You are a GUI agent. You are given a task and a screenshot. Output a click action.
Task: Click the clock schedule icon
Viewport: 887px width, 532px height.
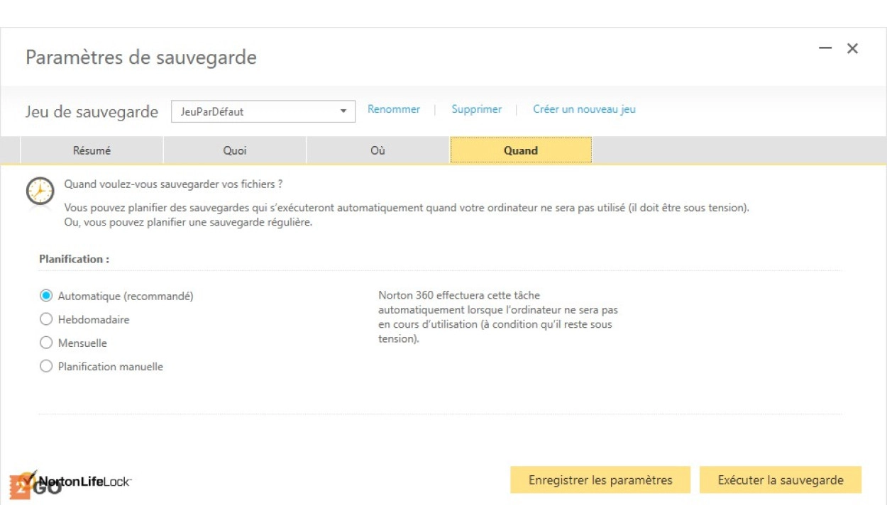click(x=40, y=192)
